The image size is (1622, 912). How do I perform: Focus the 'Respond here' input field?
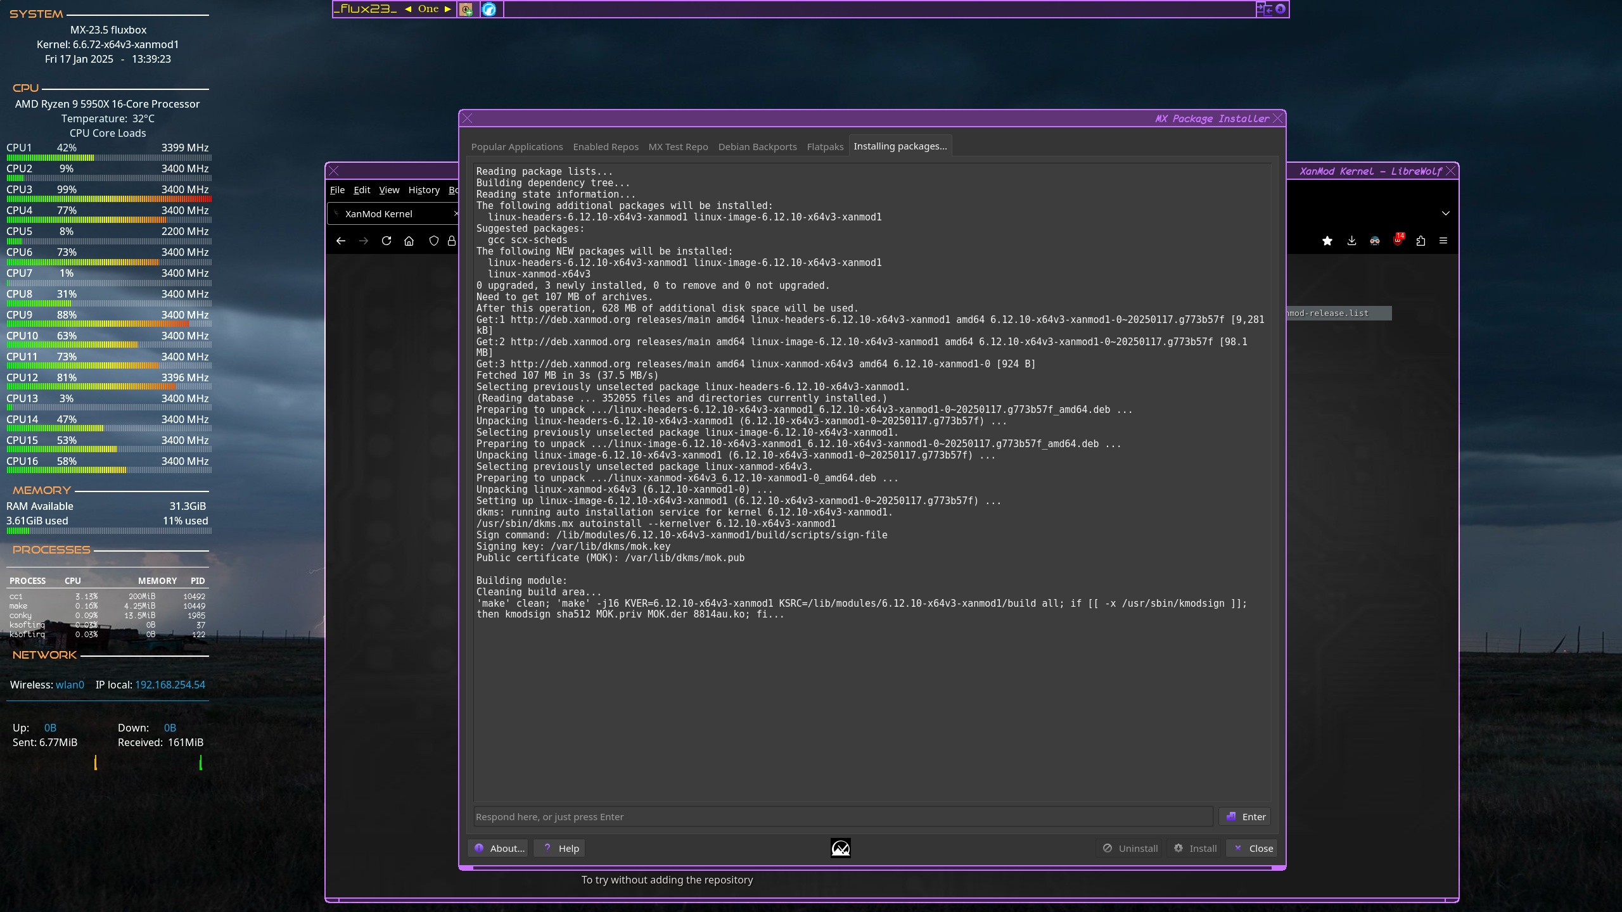tap(843, 817)
